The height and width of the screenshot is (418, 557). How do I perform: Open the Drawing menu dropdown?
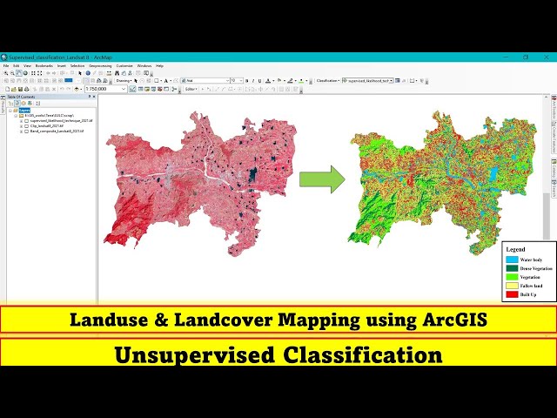124,81
